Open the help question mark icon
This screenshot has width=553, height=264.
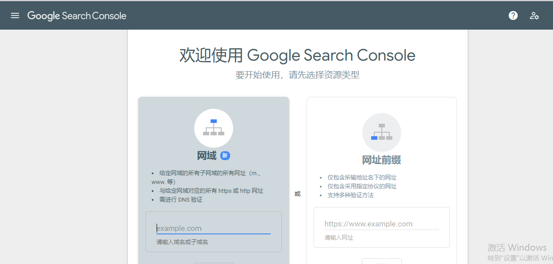[x=513, y=15]
